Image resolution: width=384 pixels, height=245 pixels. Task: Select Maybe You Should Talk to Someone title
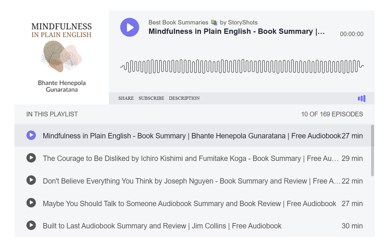tap(189, 203)
